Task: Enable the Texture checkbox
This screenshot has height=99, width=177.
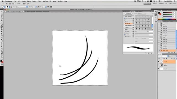Action: [124, 22]
